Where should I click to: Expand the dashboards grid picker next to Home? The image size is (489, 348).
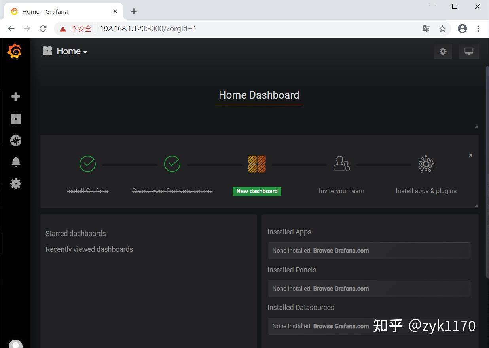click(x=47, y=51)
